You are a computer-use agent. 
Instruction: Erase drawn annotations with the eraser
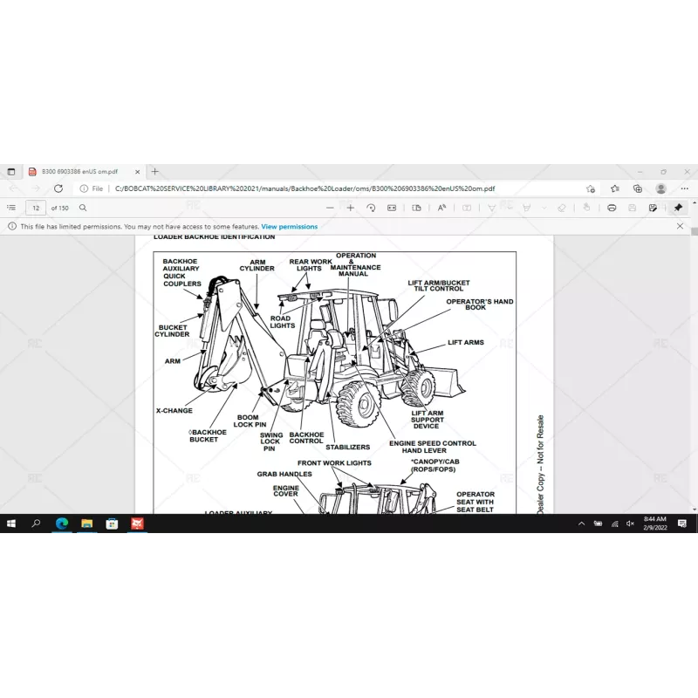tap(560, 208)
